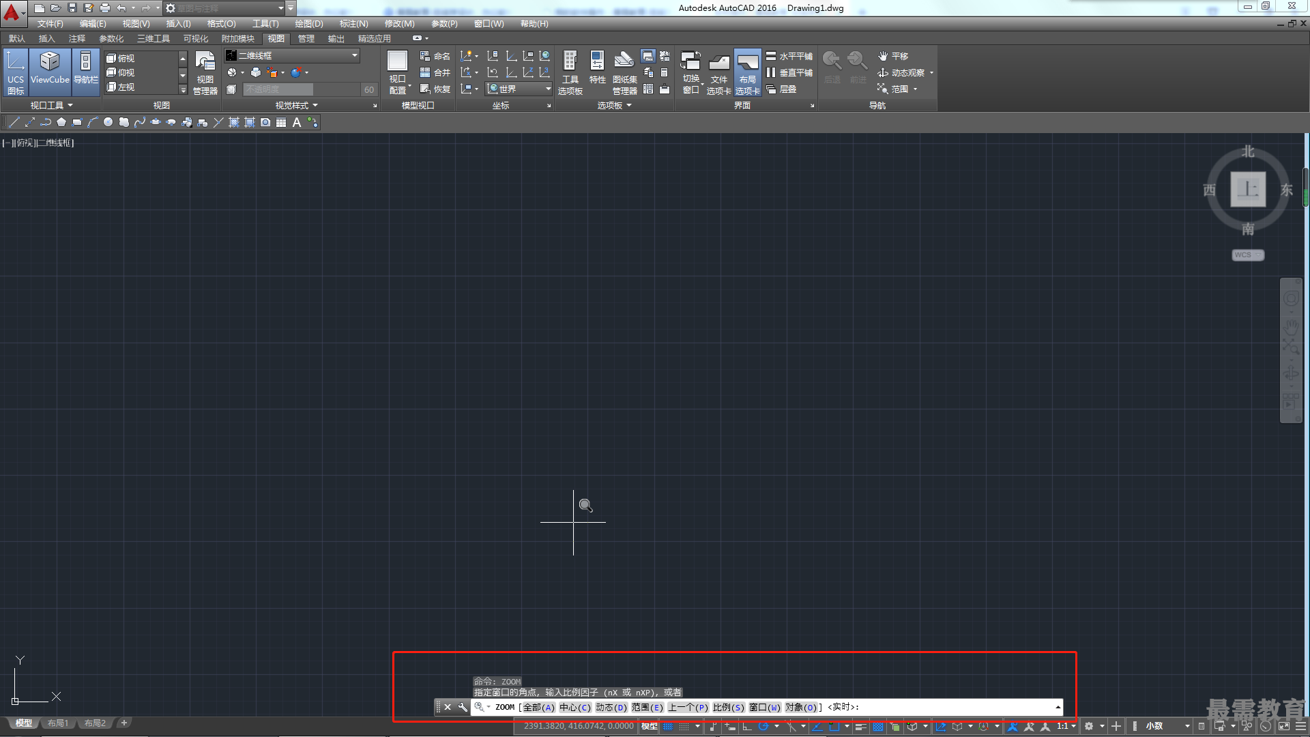Close the command line with the X button
This screenshot has width=1310, height=737.
coord(448,707)
